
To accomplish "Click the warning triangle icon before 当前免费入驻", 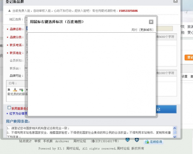I will [9, 11].
